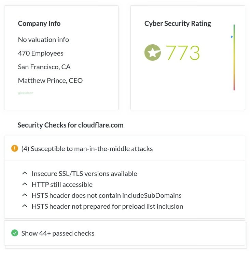Open HSTS header includeSubDomains item text
This screenshot has width=251, height=253.
[x=107, y=195]
